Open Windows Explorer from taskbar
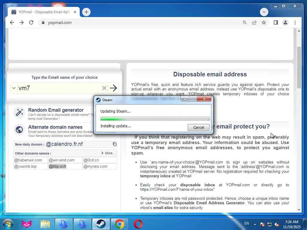307x230 pixels. click(45, 224)
